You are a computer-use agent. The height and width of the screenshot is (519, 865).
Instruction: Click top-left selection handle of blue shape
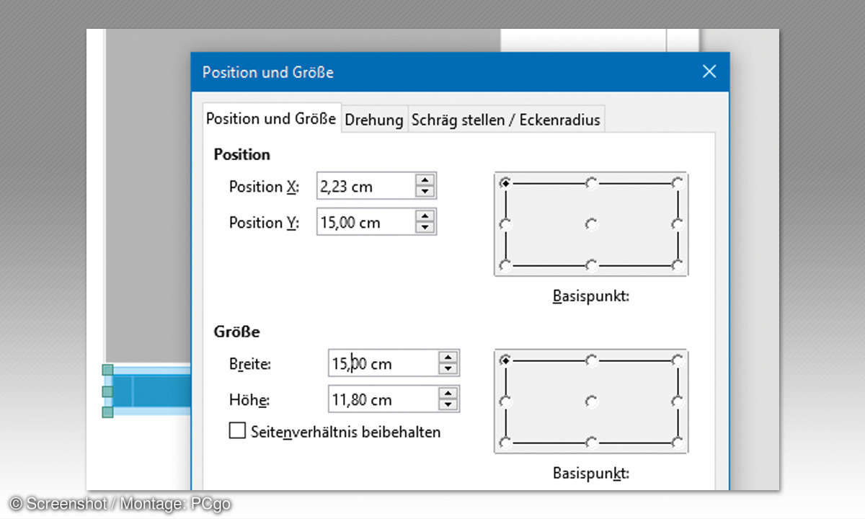pyautogui.click(x=107, y=371)
